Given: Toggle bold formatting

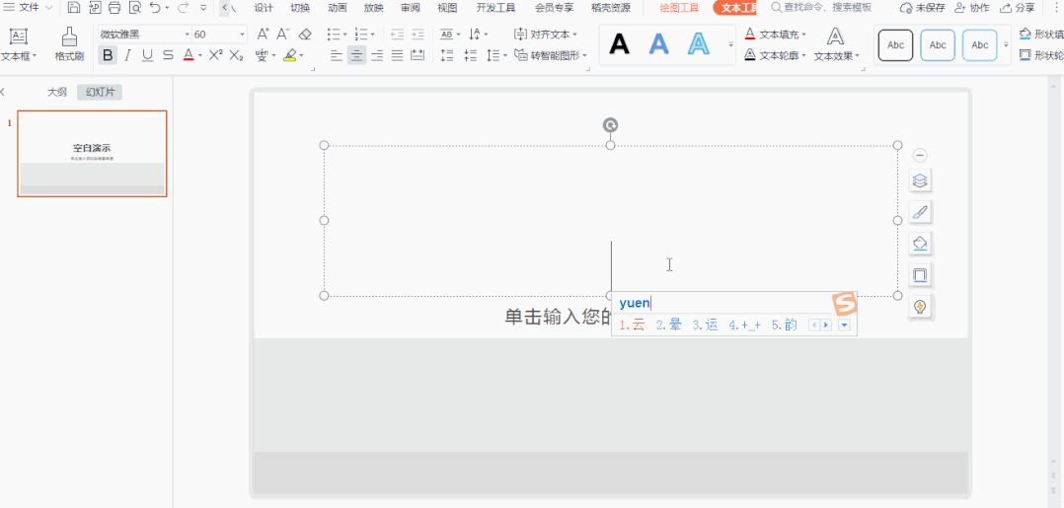Looking at the screenshot, I should pos(108,55).
